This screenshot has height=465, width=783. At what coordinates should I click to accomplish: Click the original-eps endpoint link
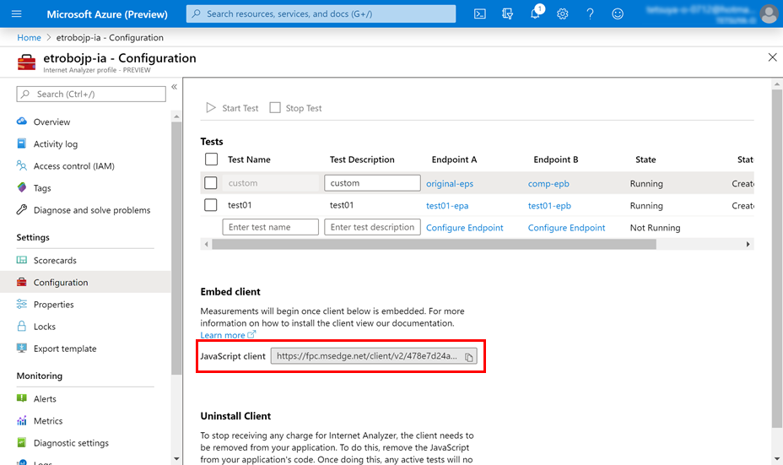click(x=451, y=183)
